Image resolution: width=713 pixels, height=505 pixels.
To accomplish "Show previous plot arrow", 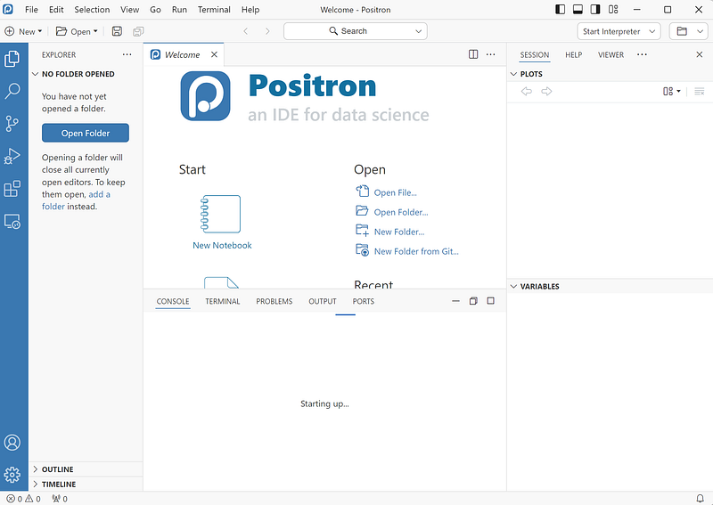I will click(x=527, y=92).
